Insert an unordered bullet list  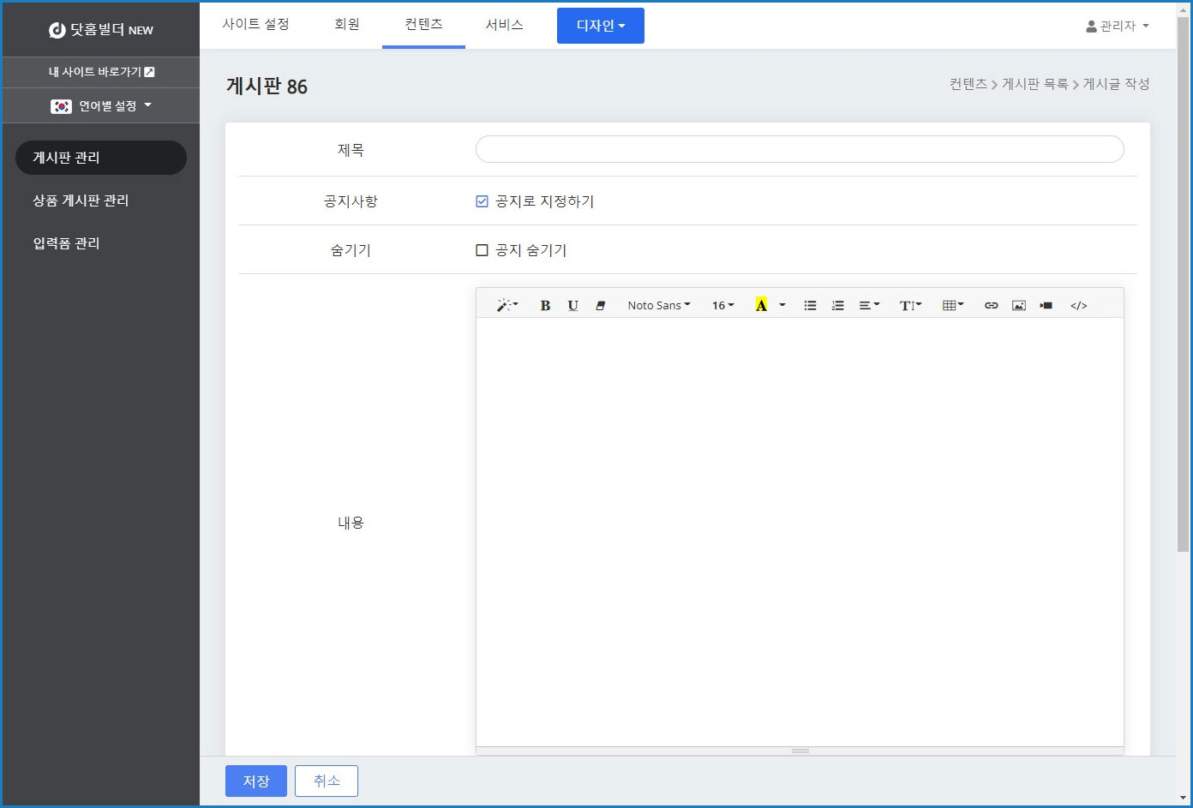pyautogui.click(x=810, y=305)
